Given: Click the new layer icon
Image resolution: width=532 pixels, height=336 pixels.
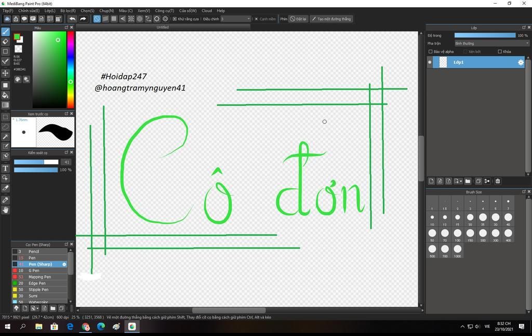Looking at the screenshot, I should 431,181.
